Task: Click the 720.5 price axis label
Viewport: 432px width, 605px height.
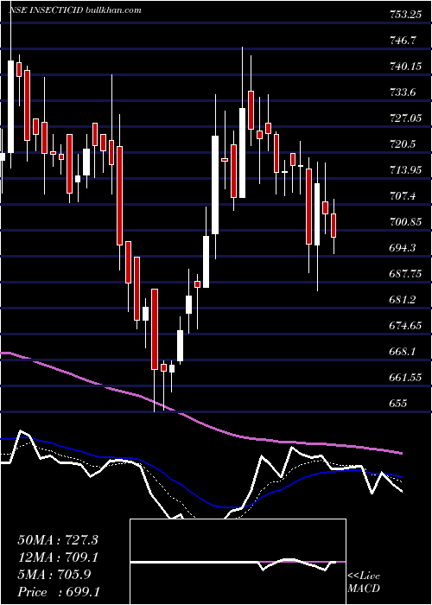Action: click(403, 144)
